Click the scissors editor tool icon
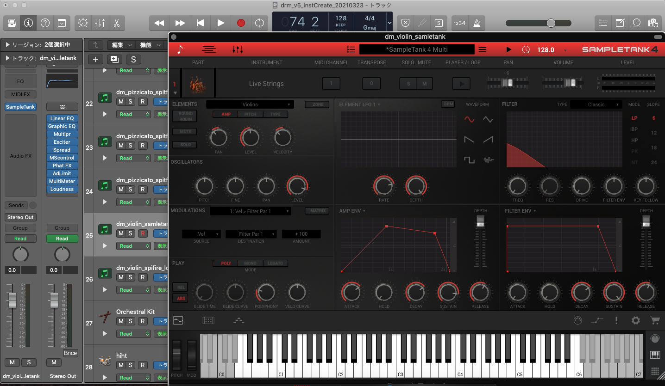The image size is (665, 386). pos(116,23)
